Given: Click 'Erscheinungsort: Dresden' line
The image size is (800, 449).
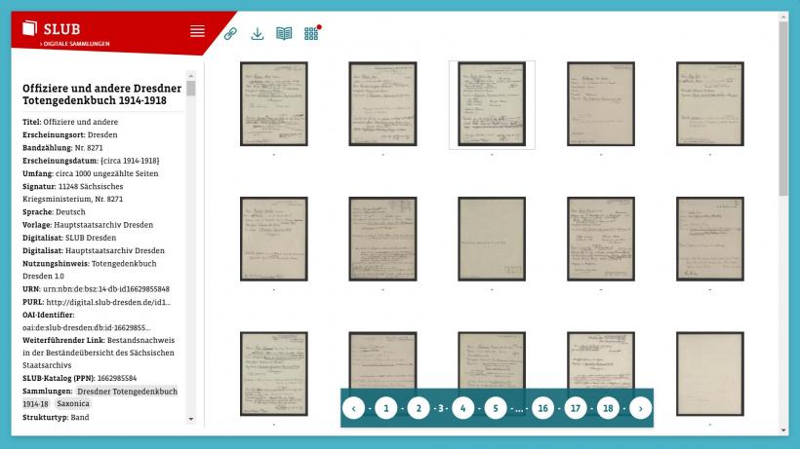Looking at the screenshot, I should coord(70,135).
